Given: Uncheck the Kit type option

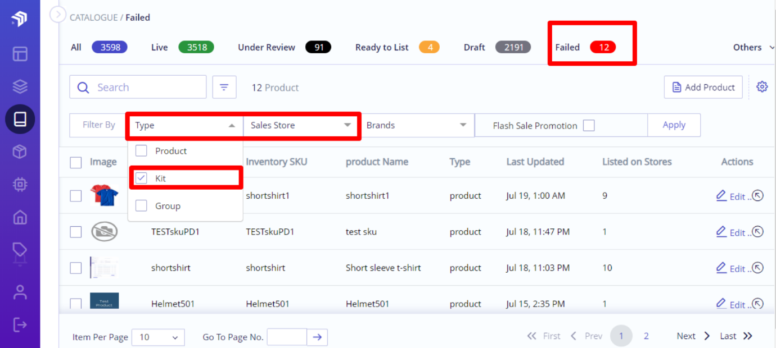Looking at the screenshot, I should 141,178.
